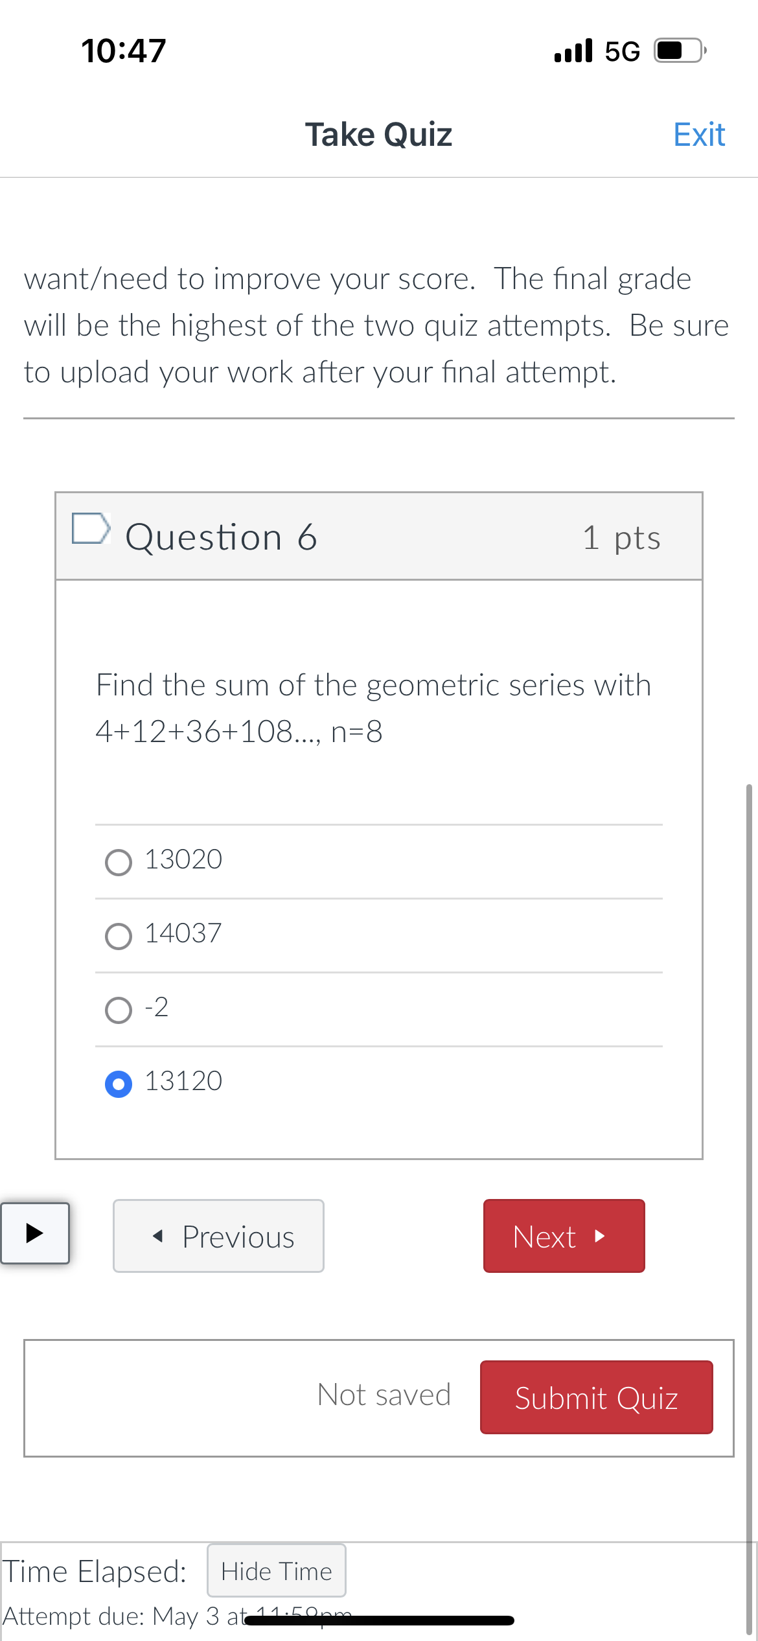Go to the Previous question
This screenshot has width=758, height=1641.
click(218, 1236)
